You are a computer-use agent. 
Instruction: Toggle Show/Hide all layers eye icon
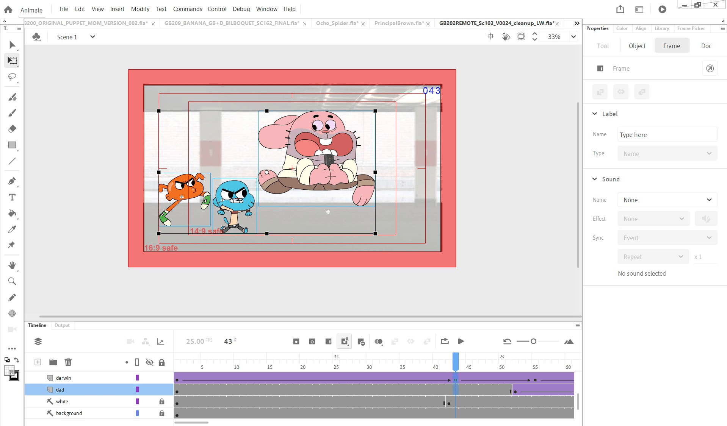click(149, 362)
